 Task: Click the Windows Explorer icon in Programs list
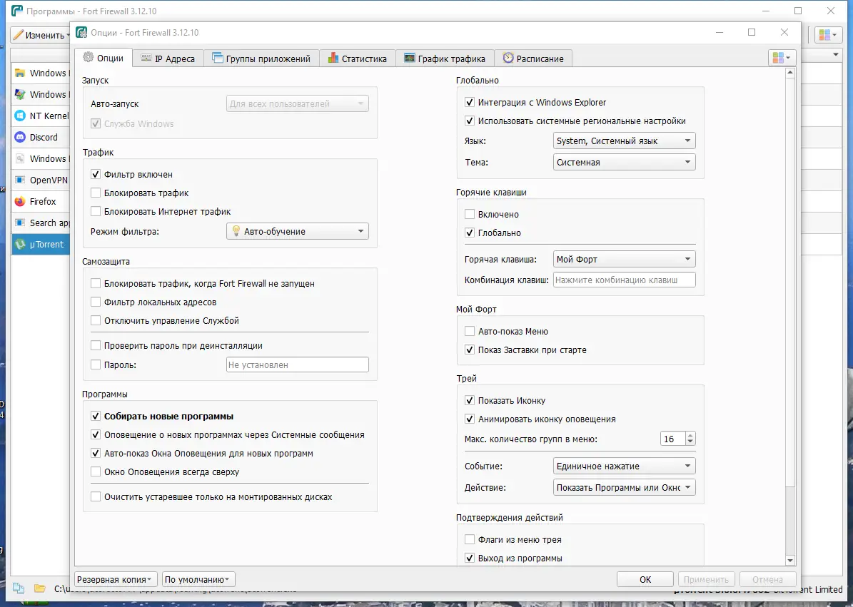pos(20,73)
